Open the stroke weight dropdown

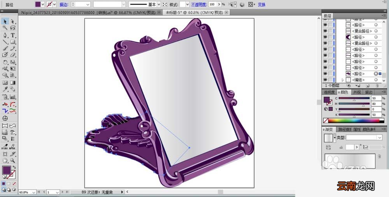click(88, 4)
